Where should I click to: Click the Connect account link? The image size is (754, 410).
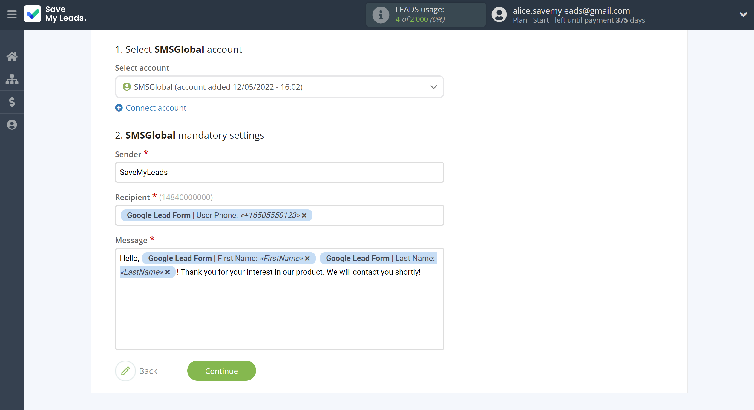click(x=156, y=108)
